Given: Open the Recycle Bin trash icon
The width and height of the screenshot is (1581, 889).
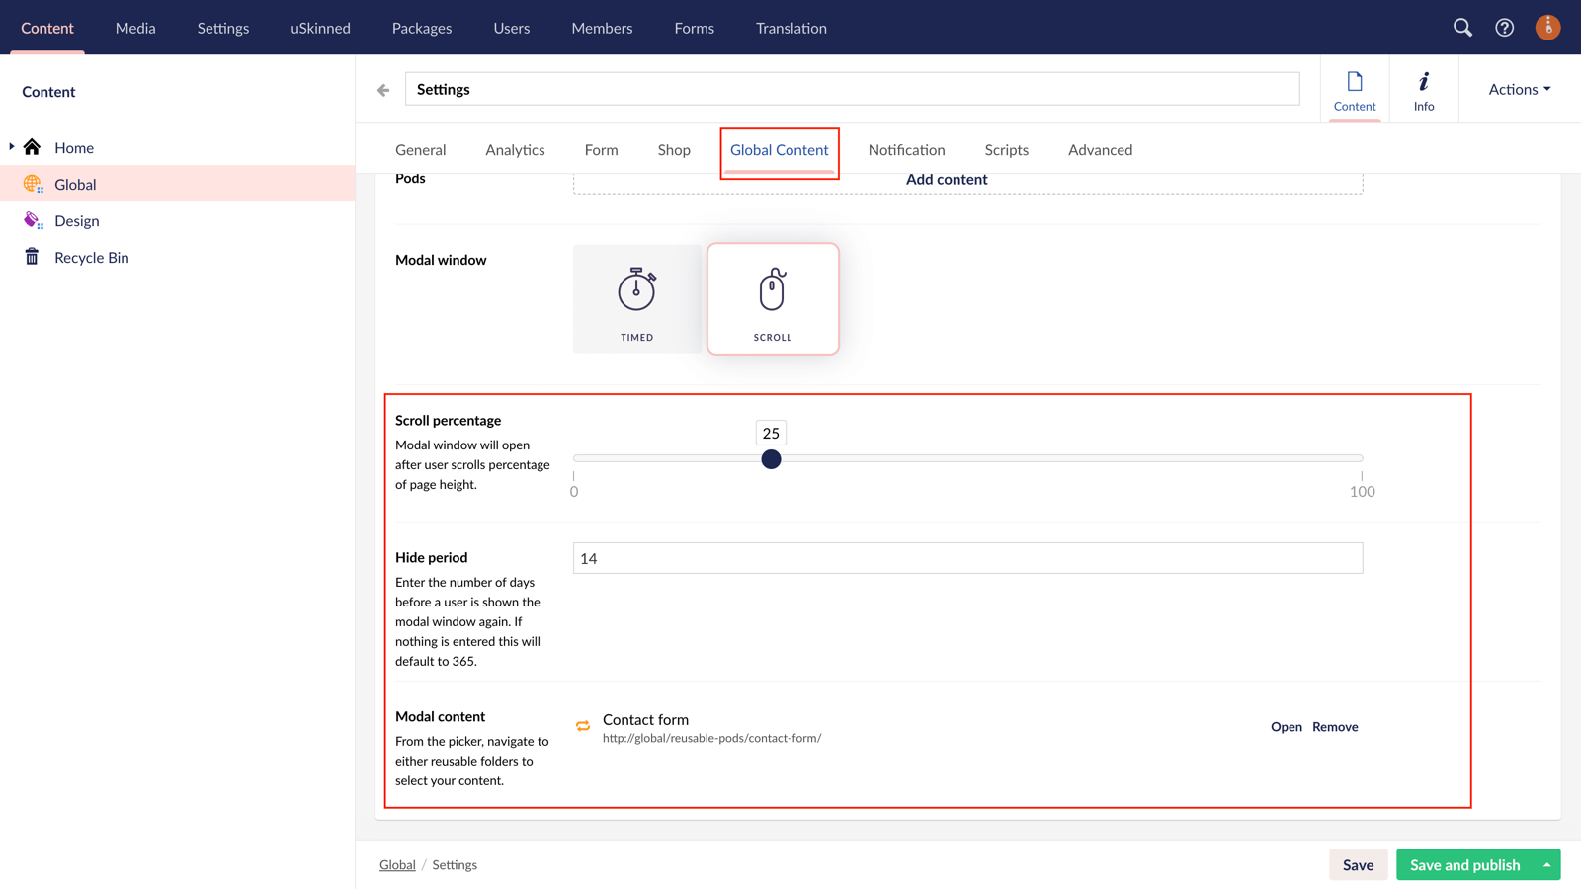Looking at the screenshot, I should pyautogui.click(x=33, y=257).
